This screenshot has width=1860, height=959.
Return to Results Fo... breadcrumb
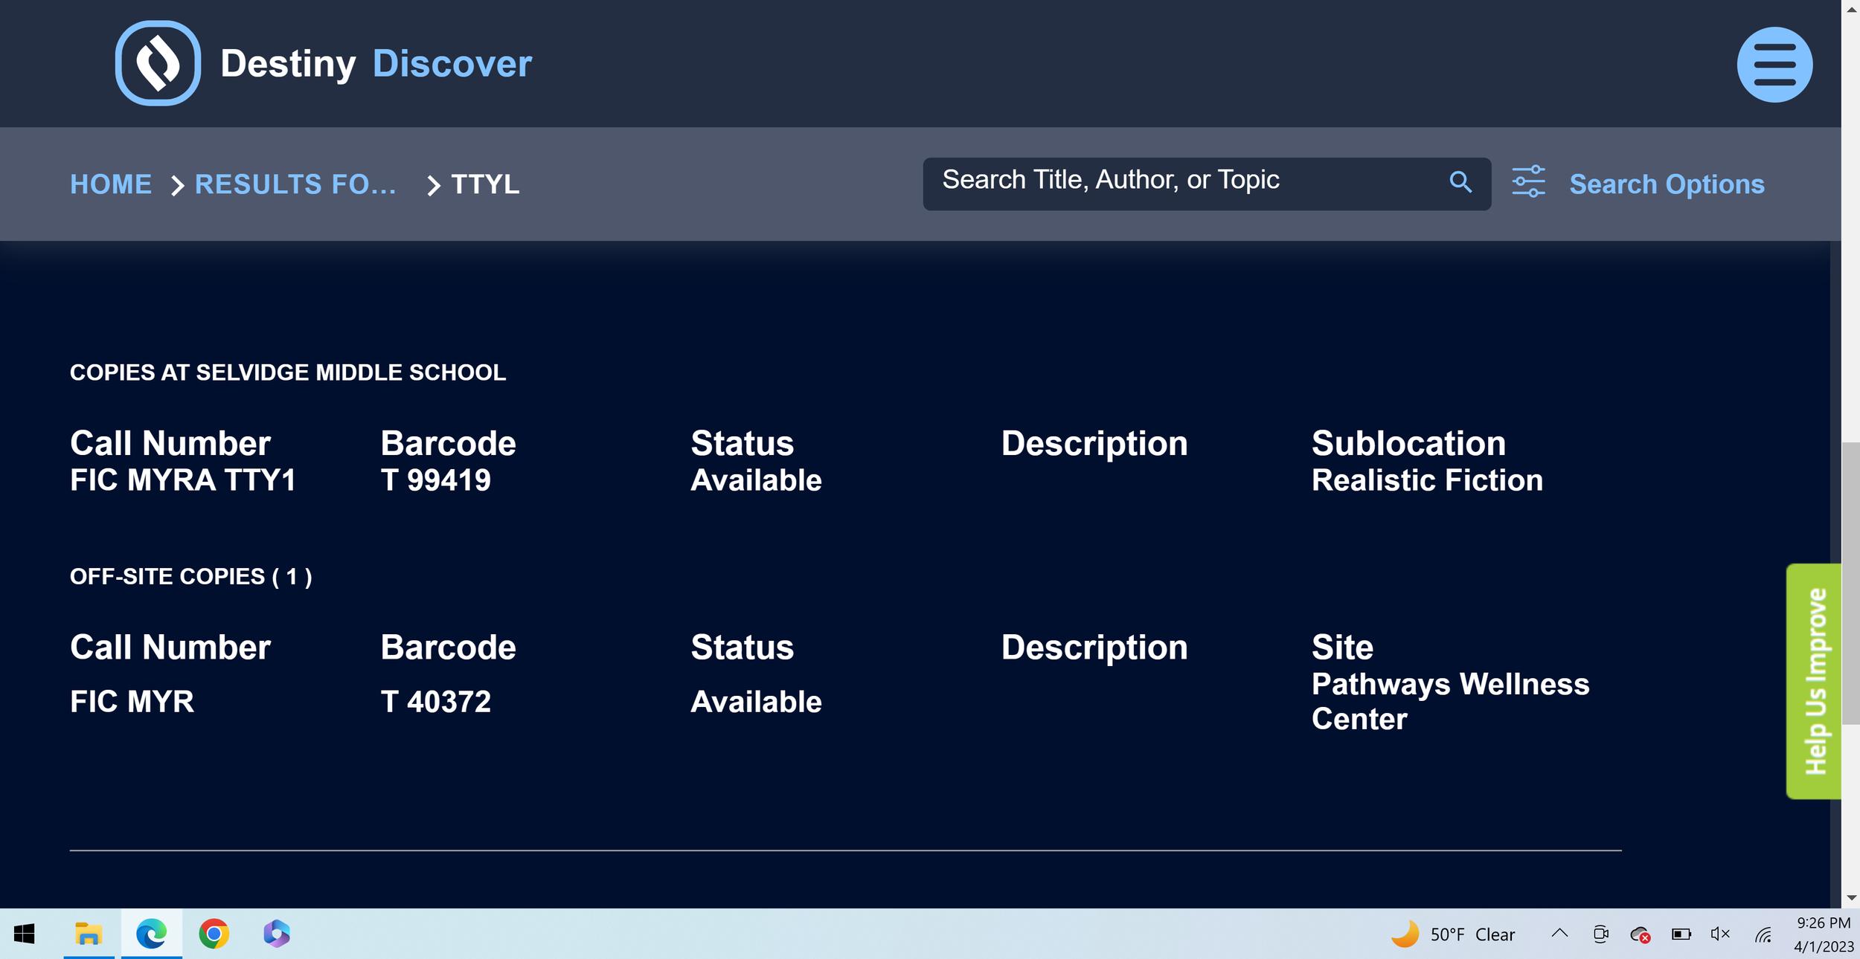[295, 184]
